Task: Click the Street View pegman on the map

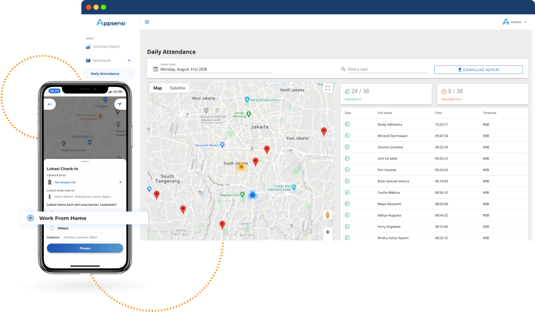Action: pos(327,215)
